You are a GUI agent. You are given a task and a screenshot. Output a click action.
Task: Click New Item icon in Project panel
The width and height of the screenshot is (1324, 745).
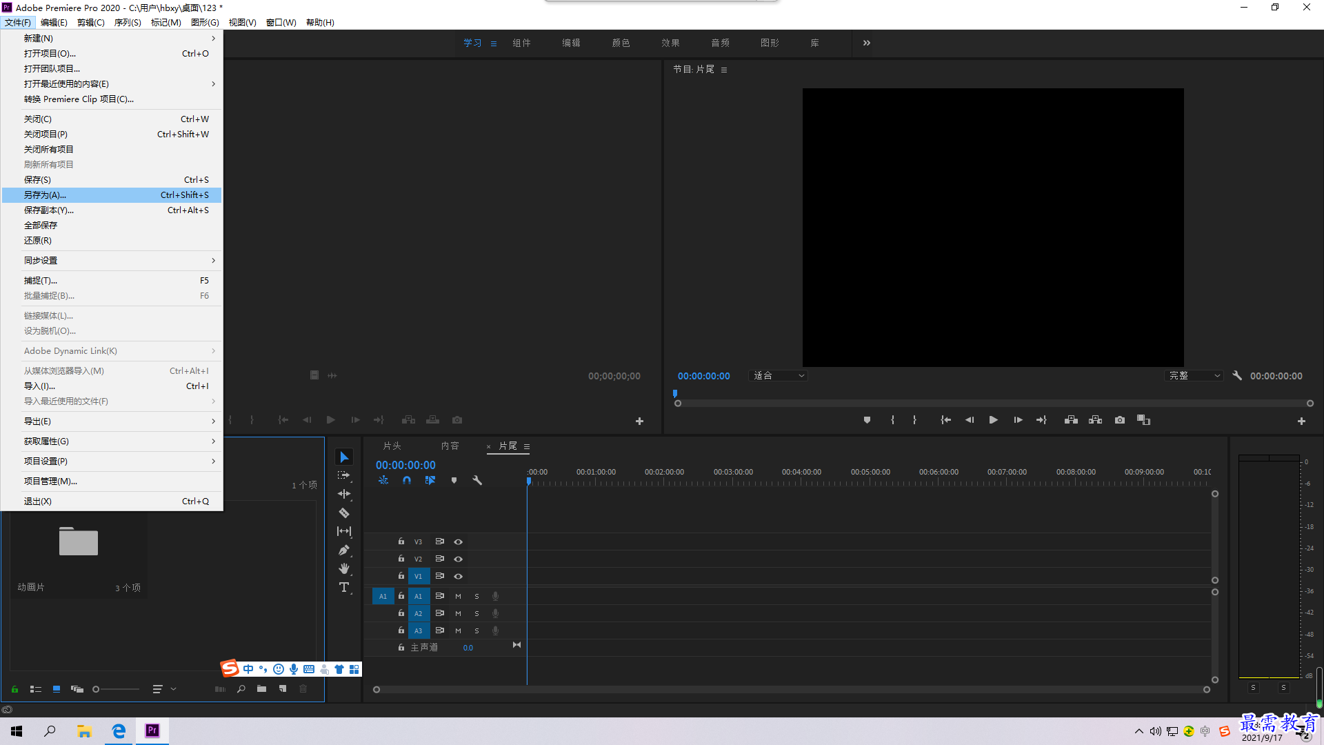pyautogui.click(x=283, y=688)
